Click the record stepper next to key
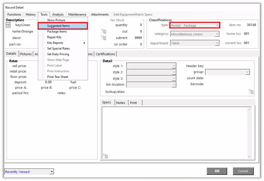This screenshot has height=181, width=264. (8, 25)
